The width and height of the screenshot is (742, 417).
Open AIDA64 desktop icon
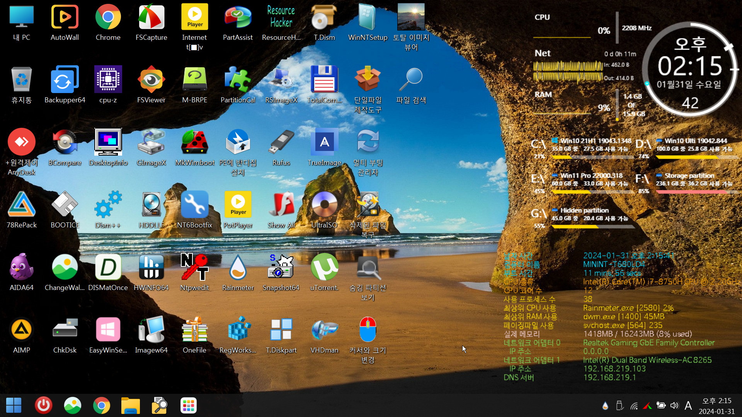21,273
